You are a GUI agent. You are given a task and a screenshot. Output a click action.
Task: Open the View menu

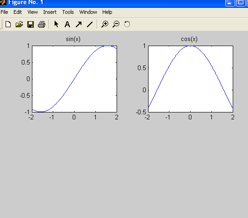tap(32, 12)
